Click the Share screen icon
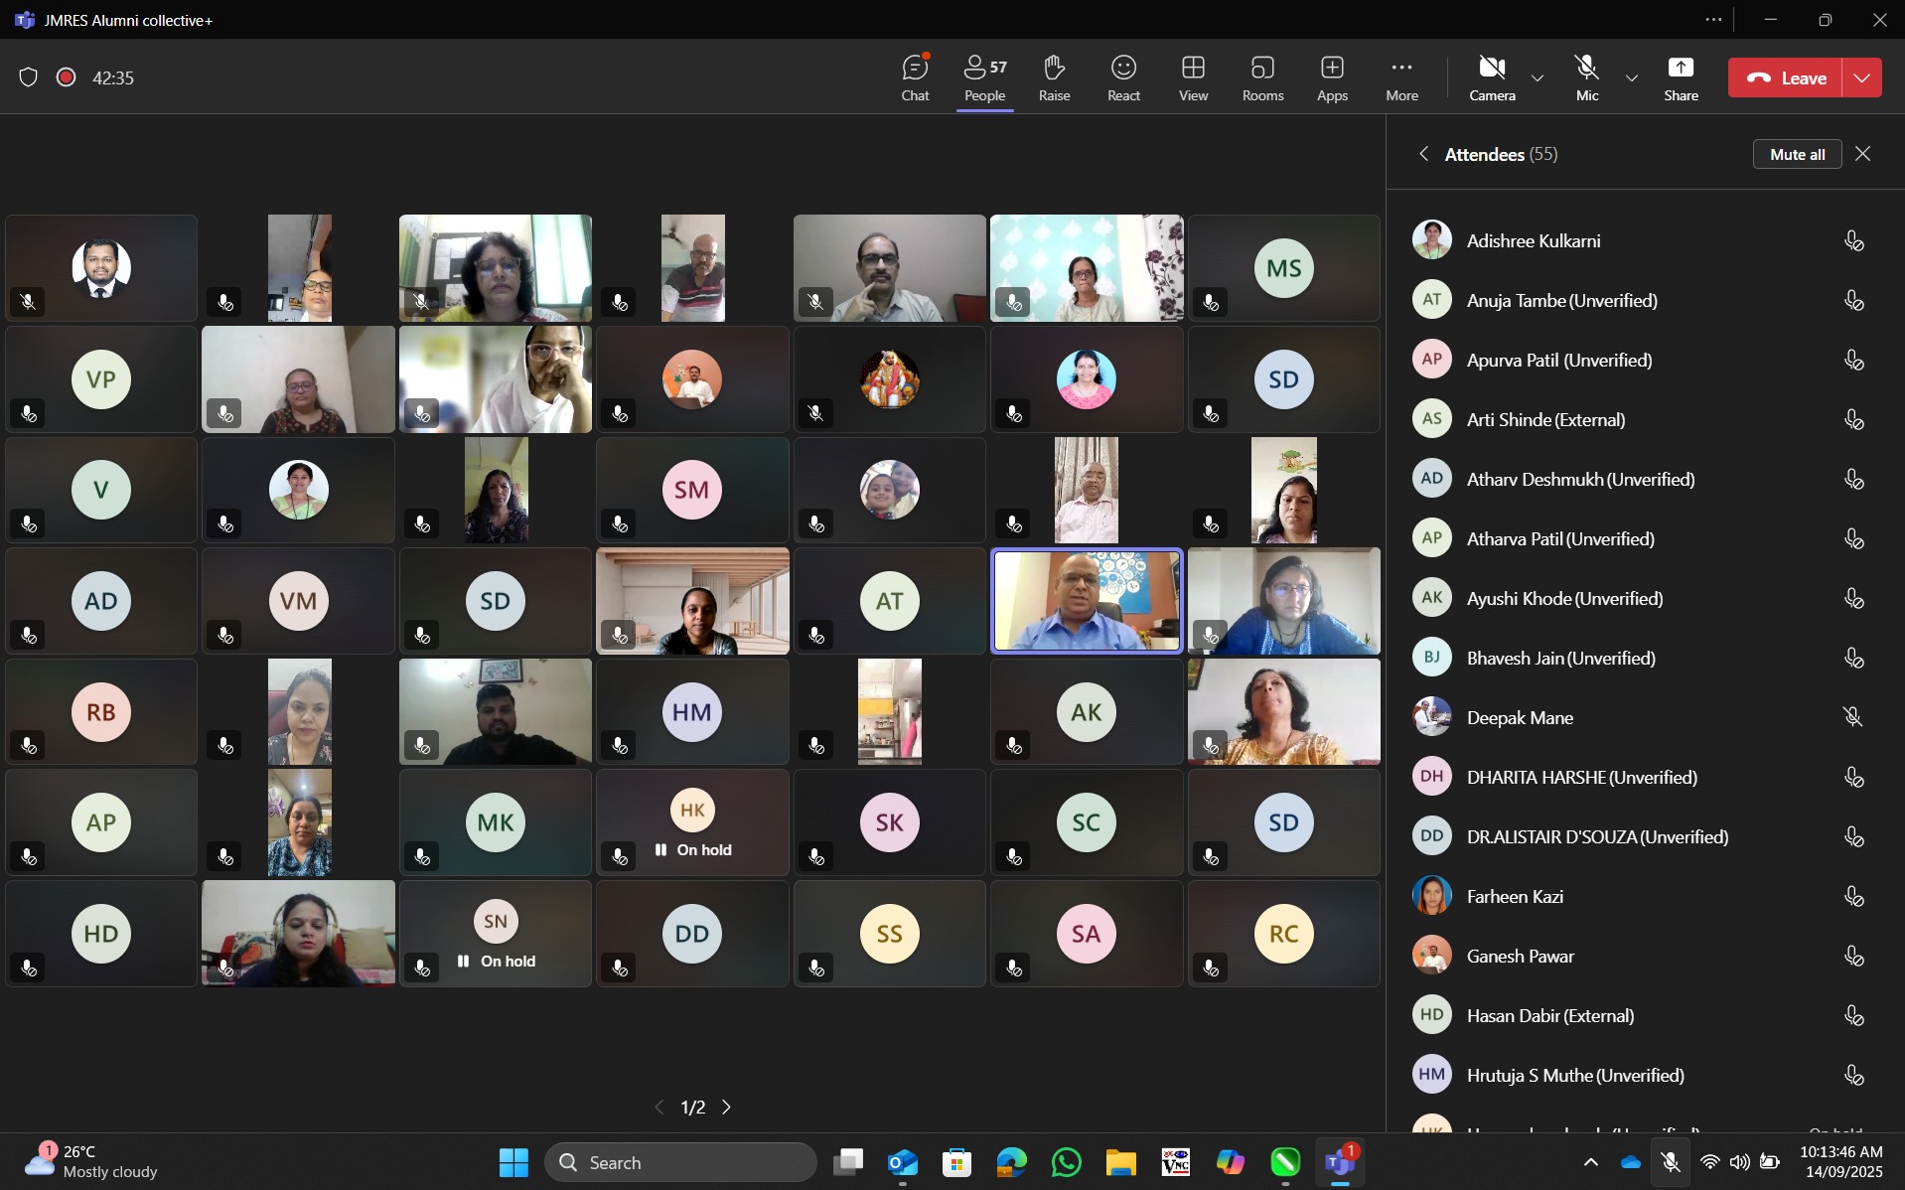Viewport: 1905px width, 1190px height. (1681, 77)
